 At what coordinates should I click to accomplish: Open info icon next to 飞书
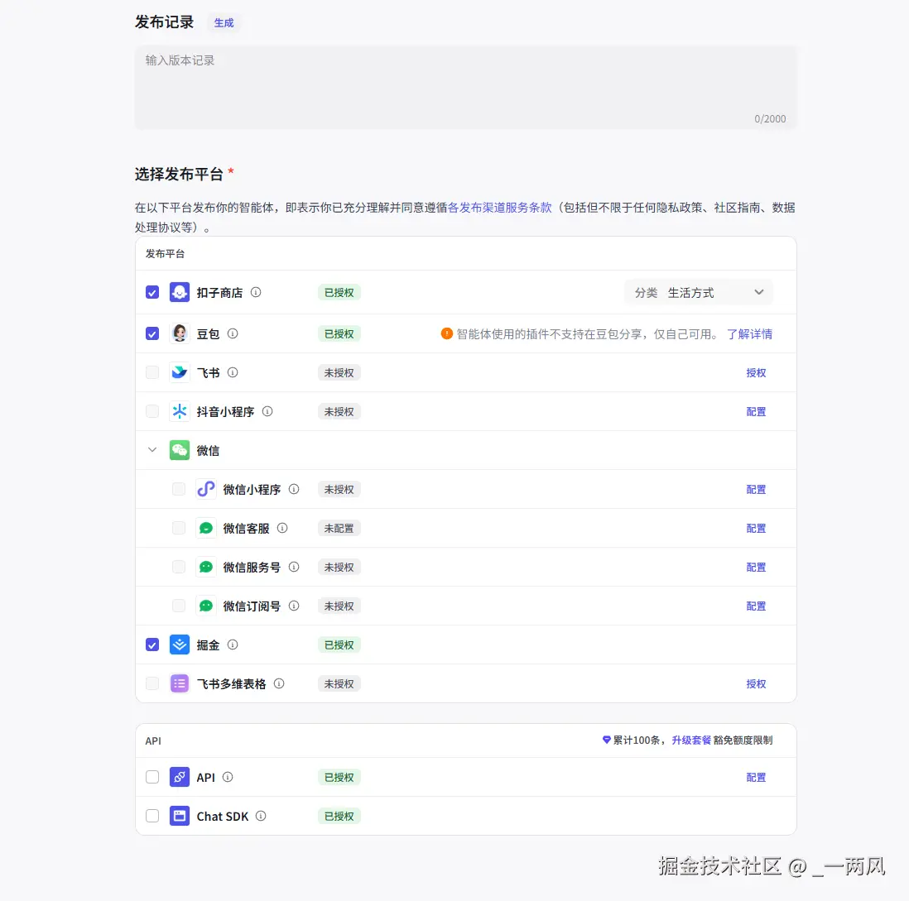coord(233,372)
